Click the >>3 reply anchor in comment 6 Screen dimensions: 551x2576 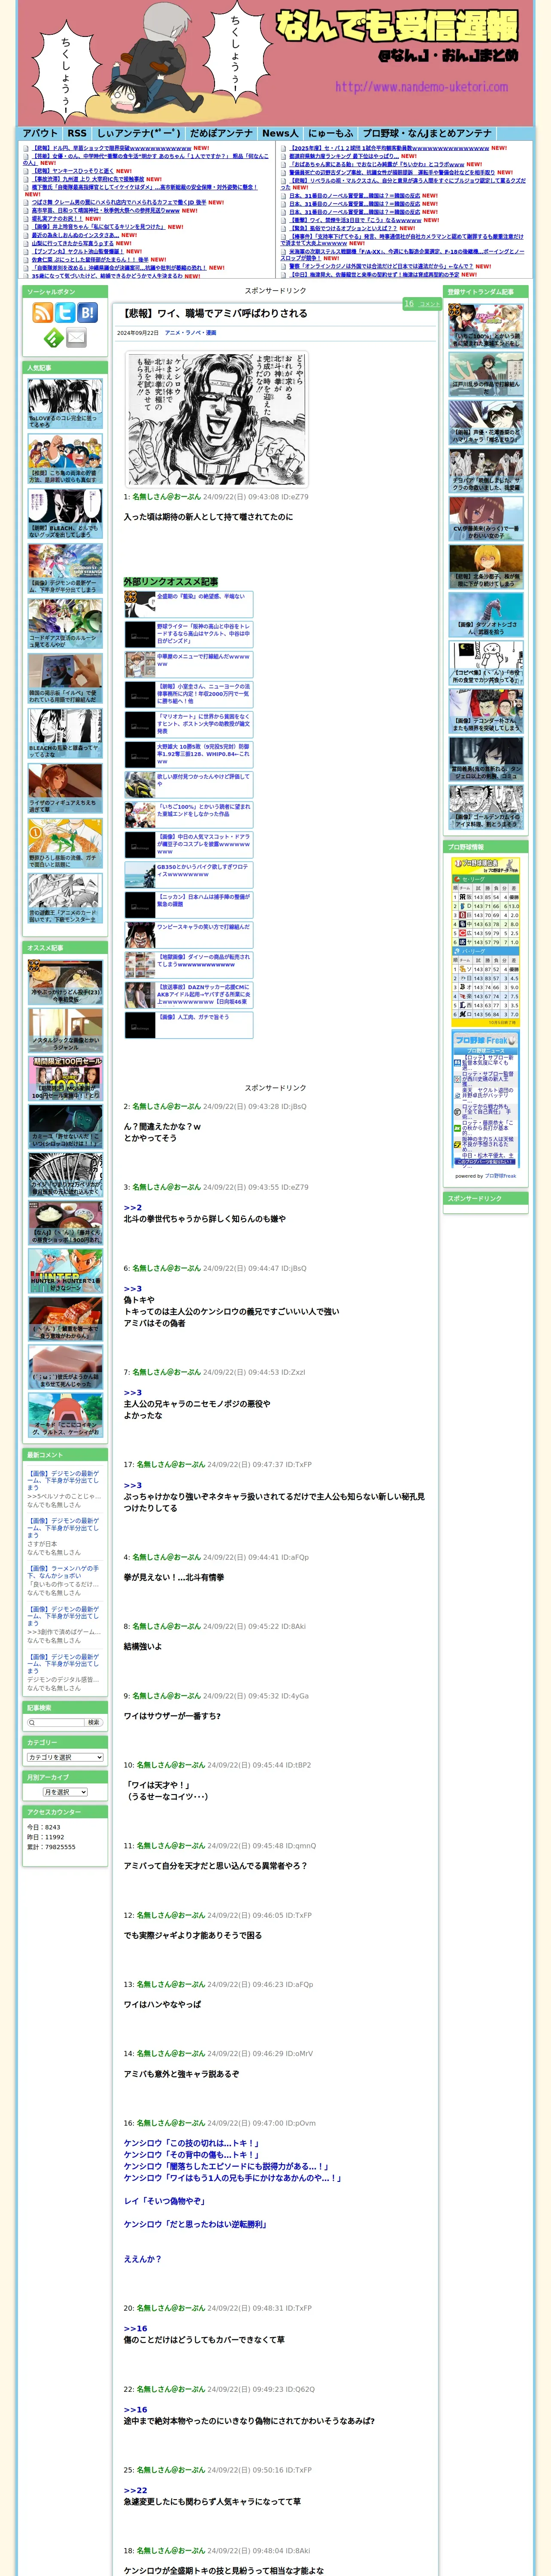point(133,1288)
